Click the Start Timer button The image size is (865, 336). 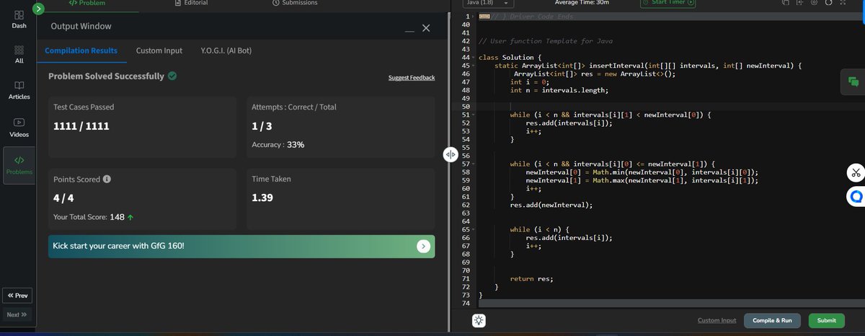click(668, 3)
